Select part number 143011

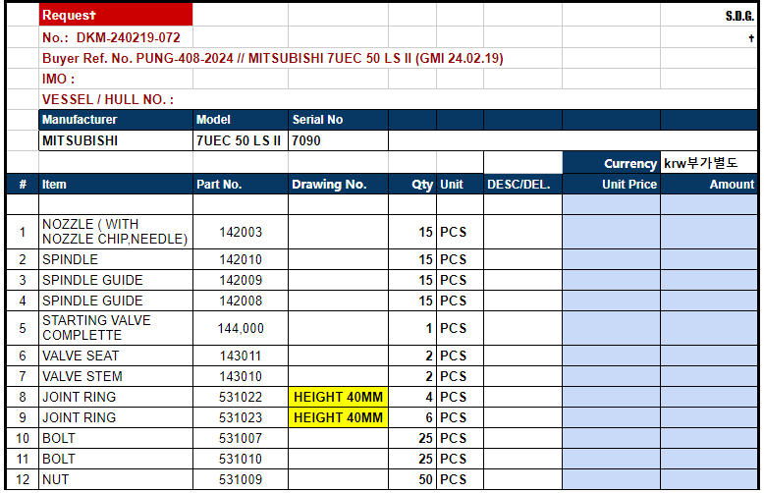coord(241,356)
